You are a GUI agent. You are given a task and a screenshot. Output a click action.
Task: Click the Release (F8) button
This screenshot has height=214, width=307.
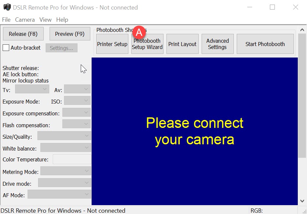(23, 34)
